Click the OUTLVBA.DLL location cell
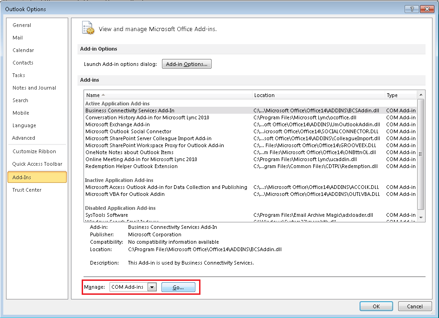Viewport: 439px width, 318px height. tap(316, 194)
